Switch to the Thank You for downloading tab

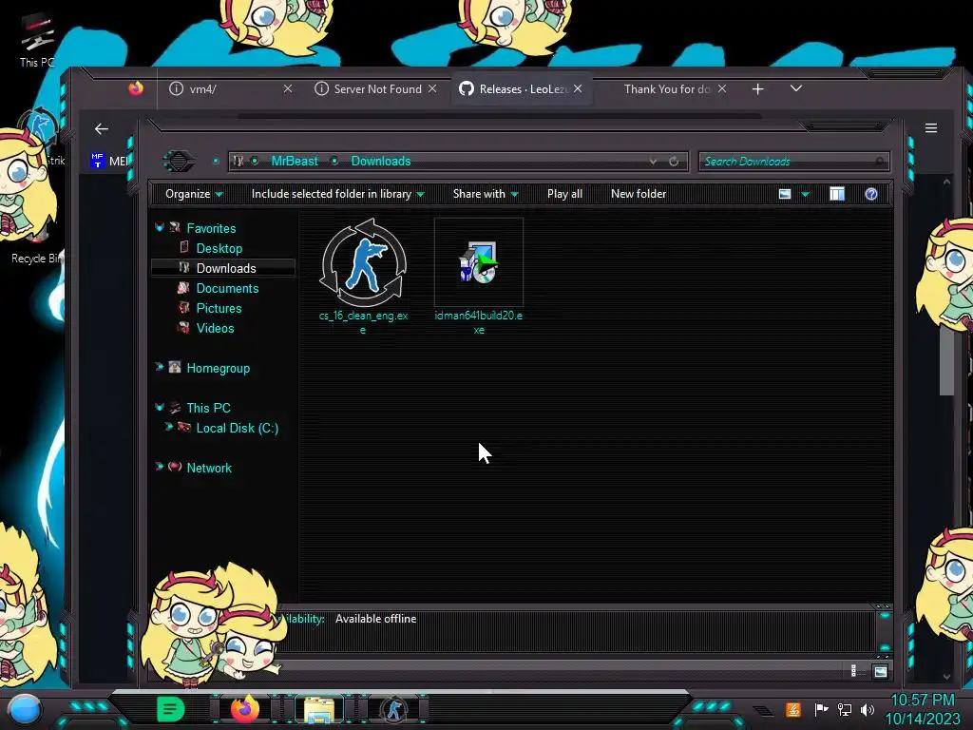pos(667,89)
